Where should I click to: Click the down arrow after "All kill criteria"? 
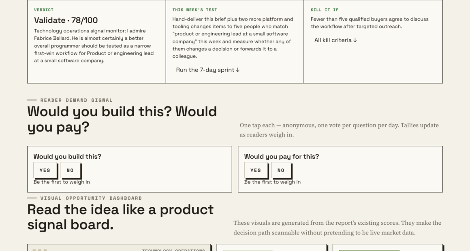point(355,40)
